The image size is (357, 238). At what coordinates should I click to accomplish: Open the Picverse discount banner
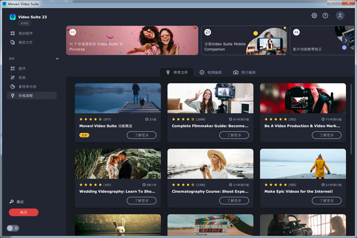point(132,40)
